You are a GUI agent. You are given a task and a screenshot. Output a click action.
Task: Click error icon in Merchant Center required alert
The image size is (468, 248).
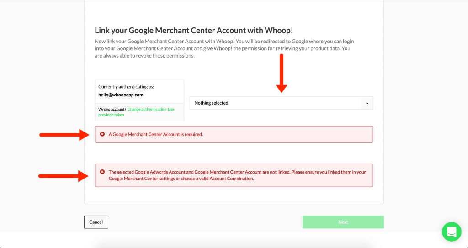tap(102, 134)
